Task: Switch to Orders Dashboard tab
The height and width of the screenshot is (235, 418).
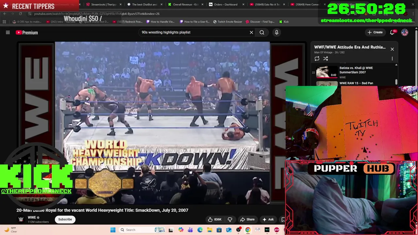Action: pyautogui.click(x=226, y=5)
